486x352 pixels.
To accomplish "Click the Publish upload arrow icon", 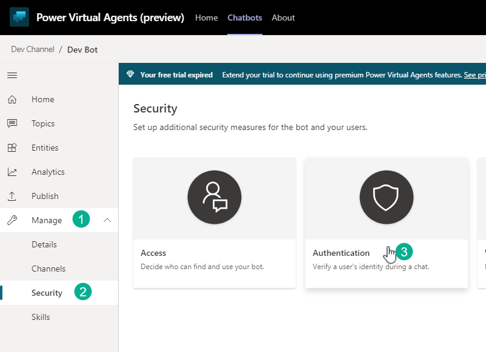I will click(x=12, y=196).
